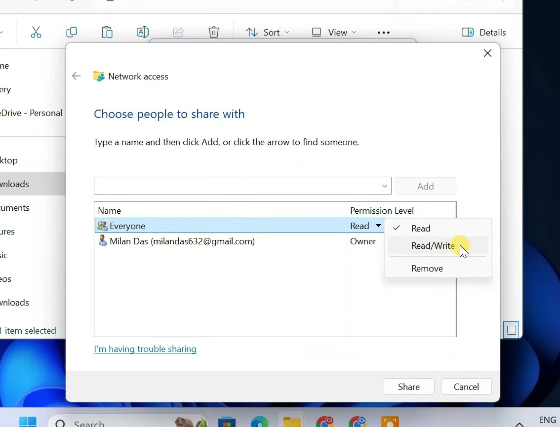The width and height of the screenshot is (560, 427).
Task: Open the Documents sidebar folder
Action: point(33,208)
